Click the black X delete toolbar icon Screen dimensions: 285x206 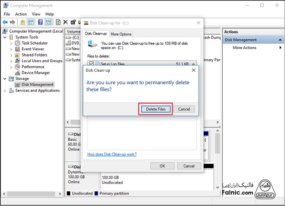click(66, 22)
